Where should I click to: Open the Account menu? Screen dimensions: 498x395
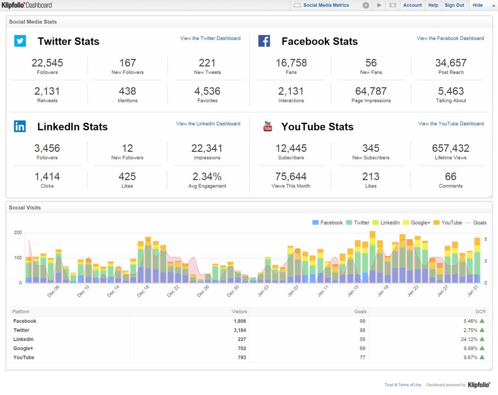(x=412, y=5)
